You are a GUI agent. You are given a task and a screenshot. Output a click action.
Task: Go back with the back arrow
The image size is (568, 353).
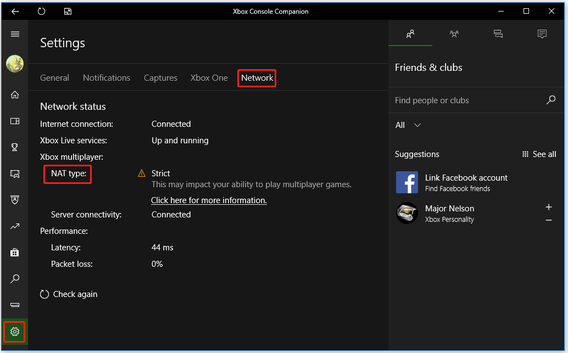(x=15, y=12)
